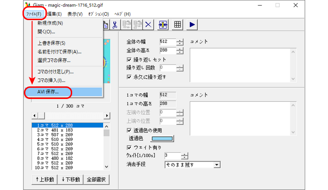Image resolution: width=328 pixels, height=190 pixels.
Task: Click the ↑上移動 button
Action: click(x=45, y=179)
